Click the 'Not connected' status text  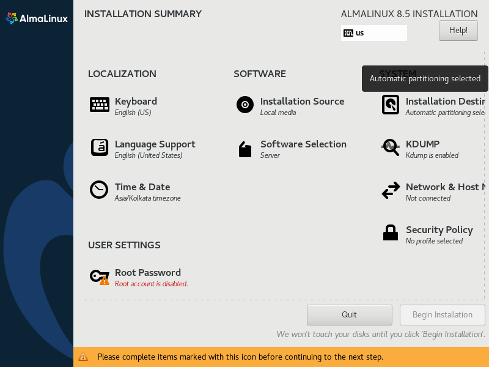428,198
